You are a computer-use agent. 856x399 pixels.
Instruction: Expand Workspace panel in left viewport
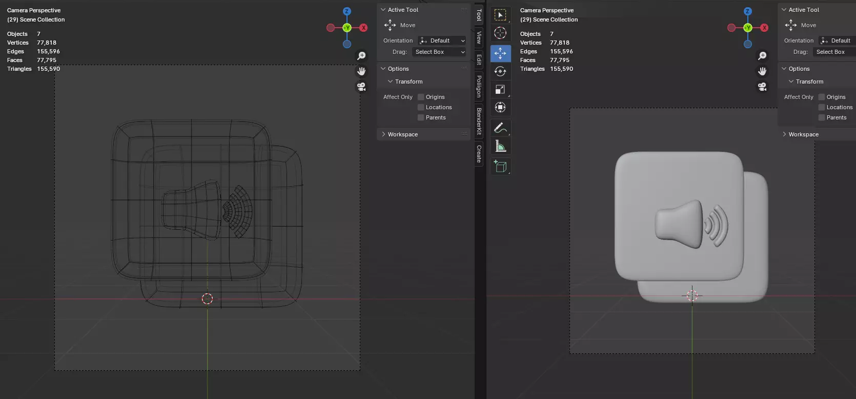tap(383, 134)
